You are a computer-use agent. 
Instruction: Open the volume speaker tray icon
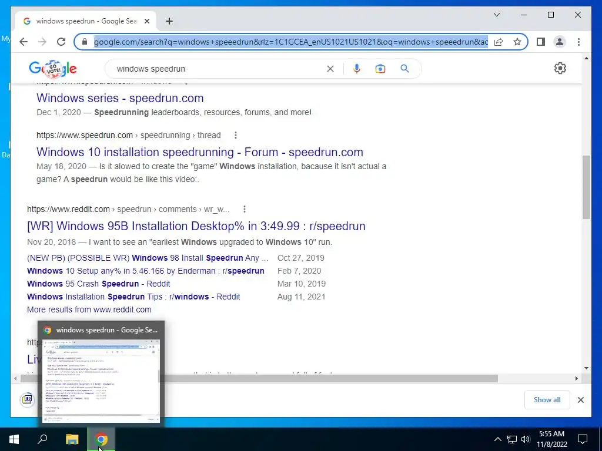[526, 439]
